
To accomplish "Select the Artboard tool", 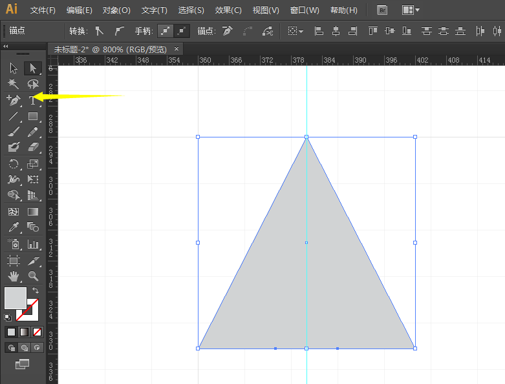I will [x=14, y=260].
